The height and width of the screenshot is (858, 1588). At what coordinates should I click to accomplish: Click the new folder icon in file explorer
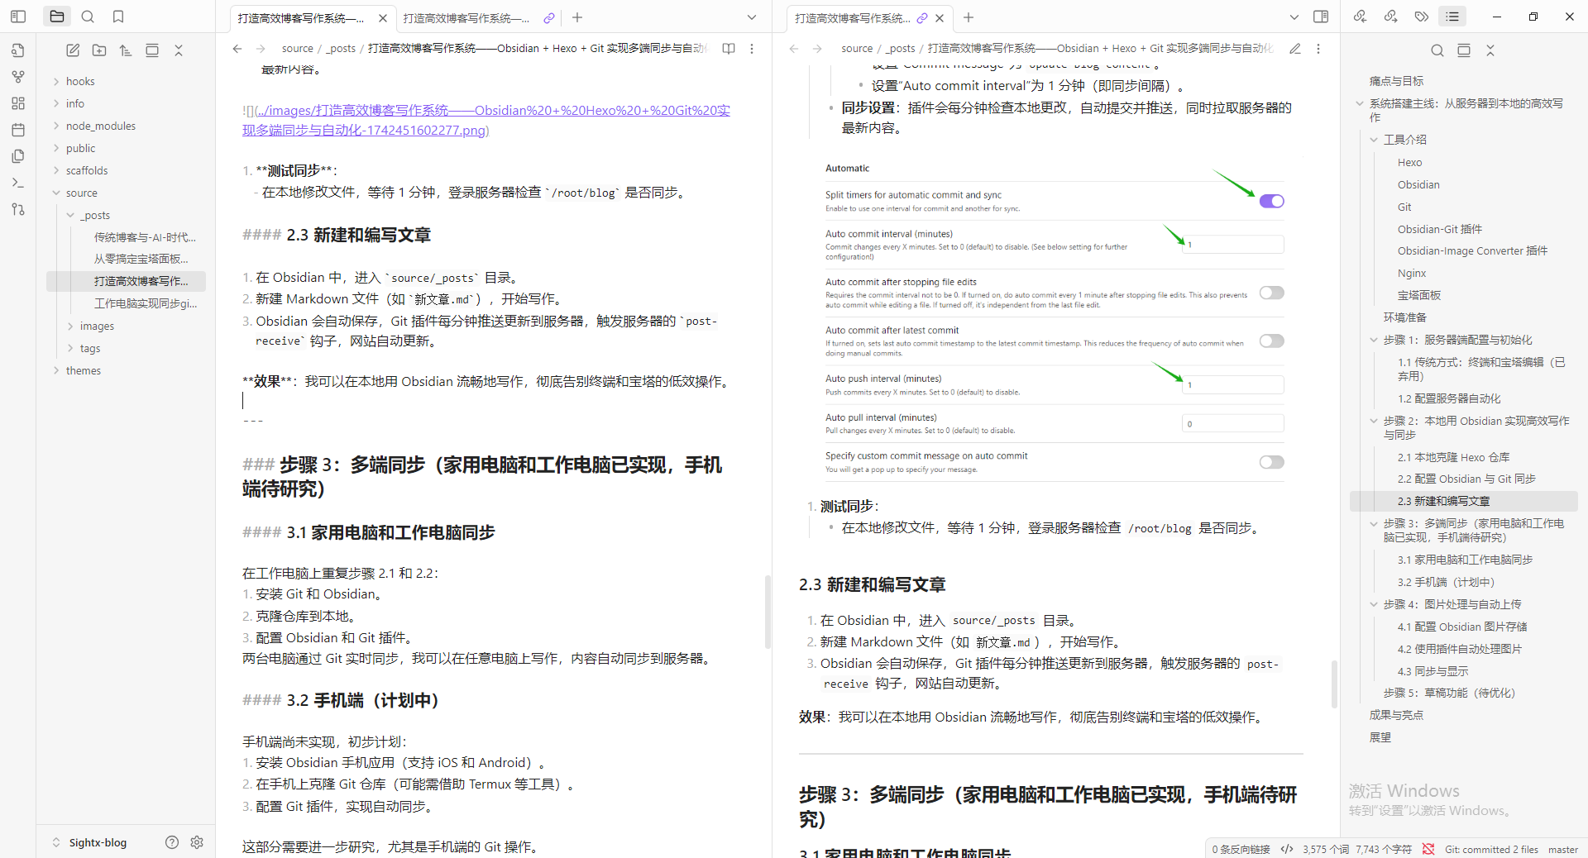pyautogui.click(x=99, y=50)
